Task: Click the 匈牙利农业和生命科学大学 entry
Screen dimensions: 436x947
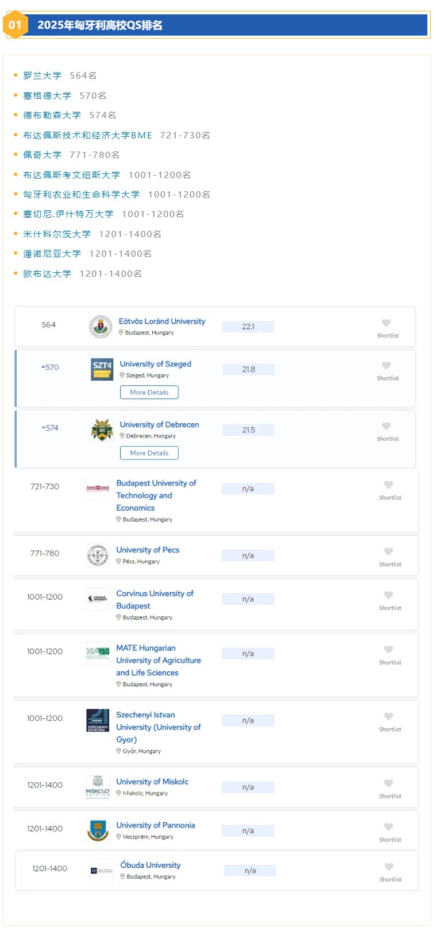Action: click(x=82, y=195)
